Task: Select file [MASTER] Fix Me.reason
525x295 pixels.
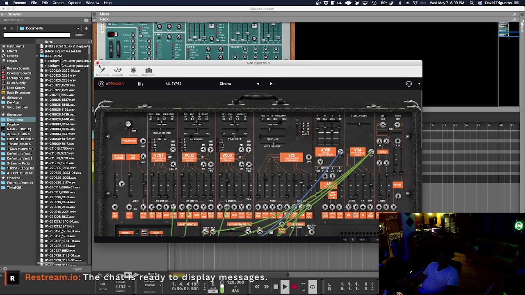Action: (63, 51)
